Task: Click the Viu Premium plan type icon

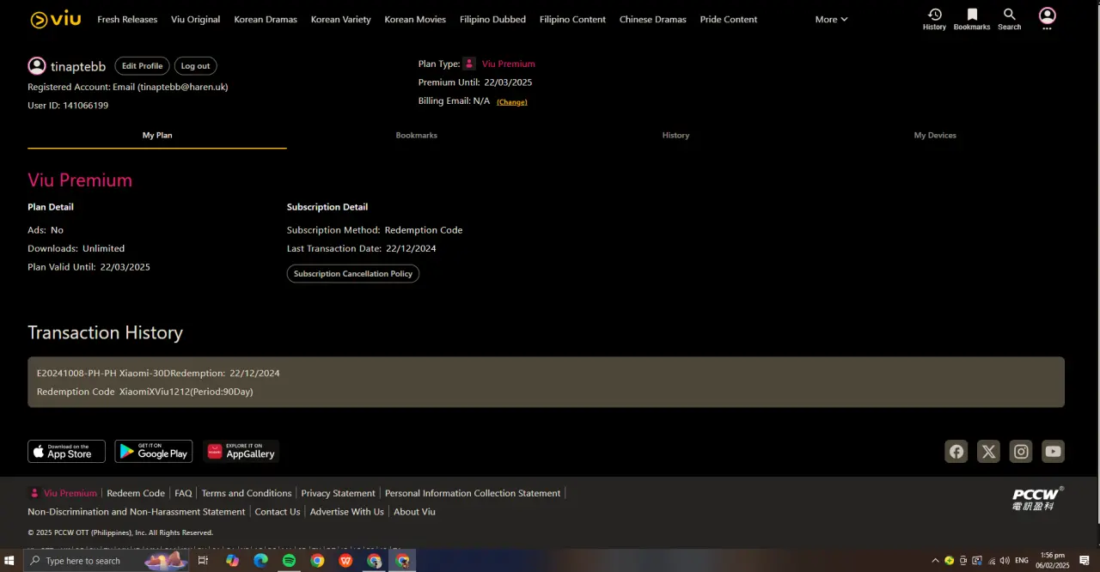Action: 469,64
